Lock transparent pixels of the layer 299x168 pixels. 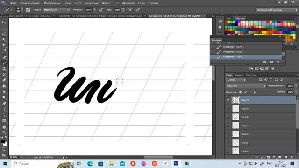[241, 92]
